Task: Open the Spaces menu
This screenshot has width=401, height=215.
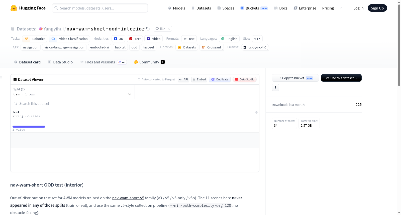Action: [x=226, y=8]
